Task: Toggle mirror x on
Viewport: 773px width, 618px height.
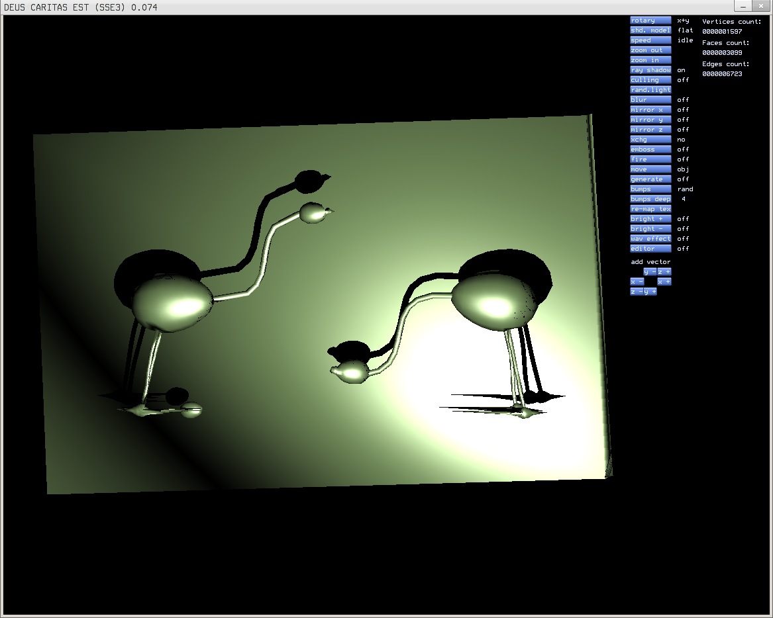Action: 649,109
